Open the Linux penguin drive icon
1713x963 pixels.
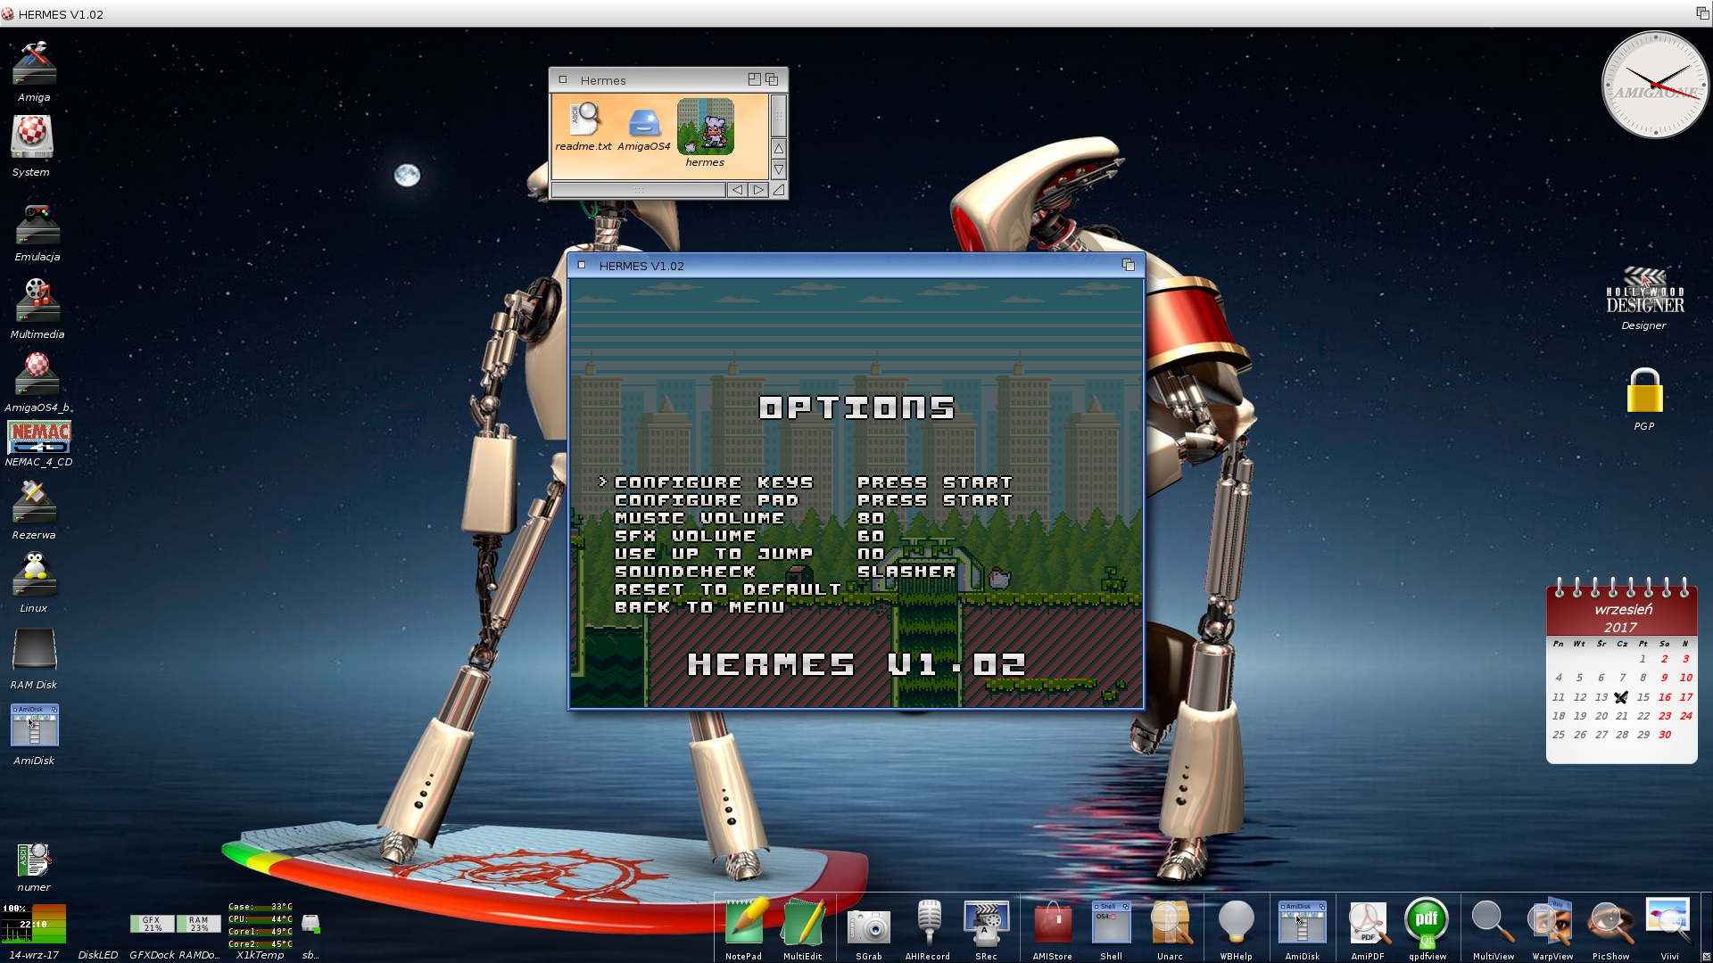tap(34, 575)
